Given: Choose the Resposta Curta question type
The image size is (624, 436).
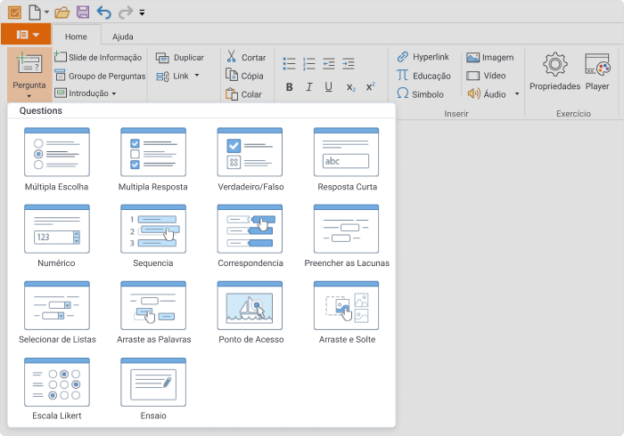Looking at the screenshot, I should tap(347, 159).
